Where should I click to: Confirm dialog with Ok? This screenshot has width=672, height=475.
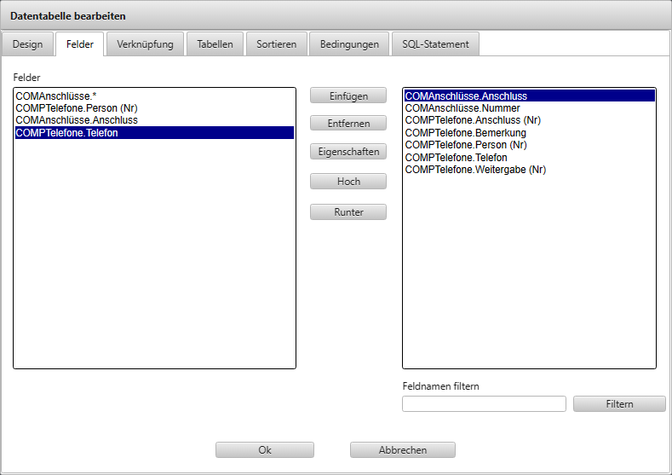tap(265, 449)
